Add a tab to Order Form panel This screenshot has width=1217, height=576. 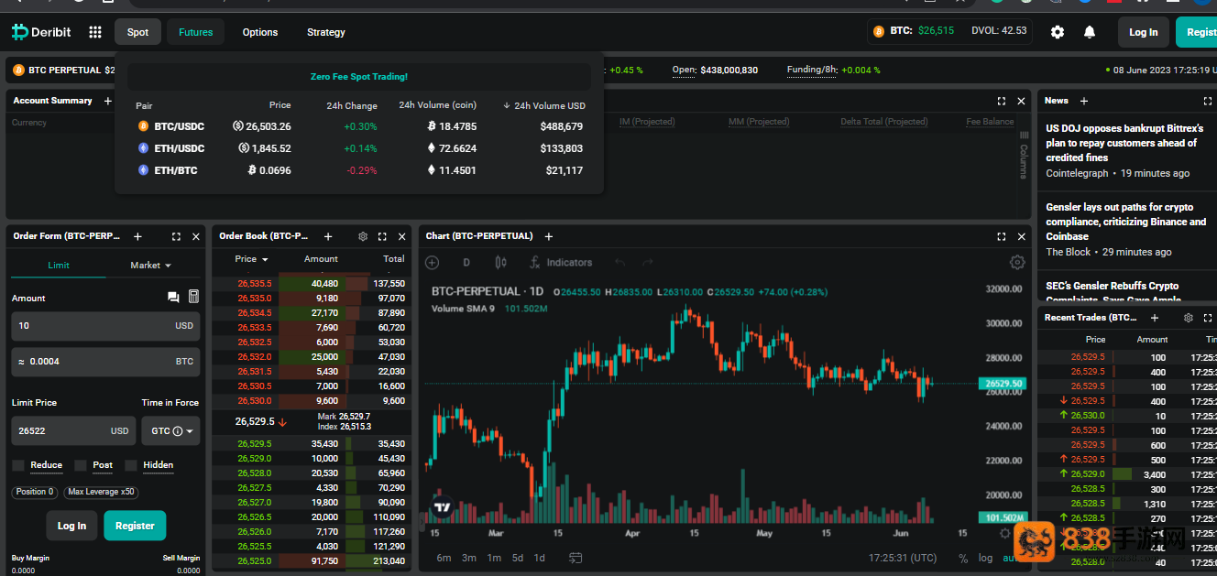137,236
